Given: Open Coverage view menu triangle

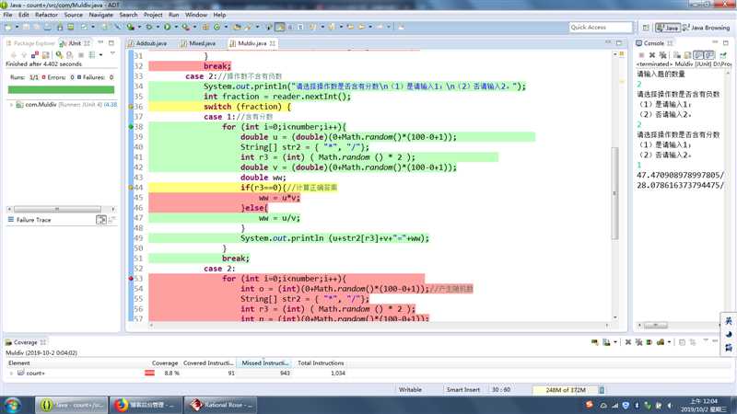Looking at the screenshot, I should [x=706, y=341].
